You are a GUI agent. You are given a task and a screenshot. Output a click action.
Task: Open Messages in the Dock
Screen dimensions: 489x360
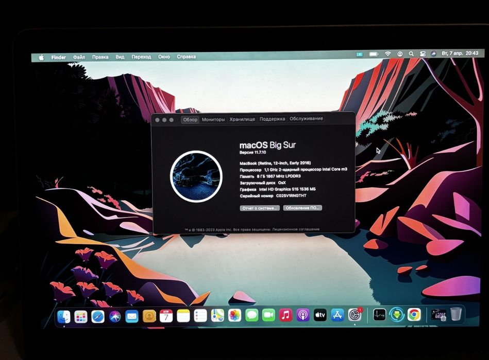tap(251, 315)
